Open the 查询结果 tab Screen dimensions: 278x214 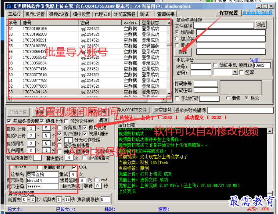[166, 14]
